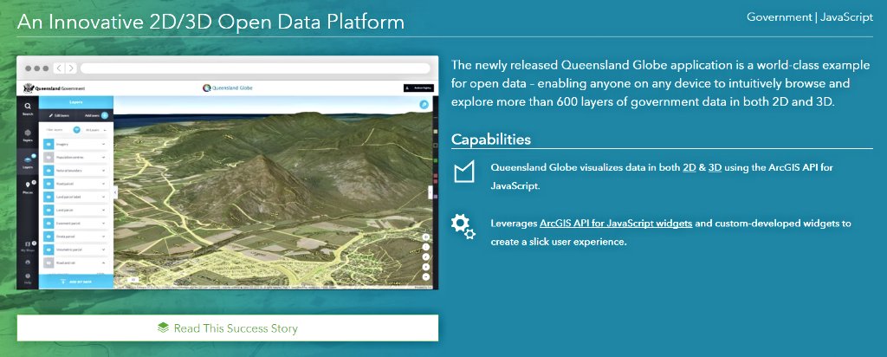Toggle visibility of the Natural boundary layer

click(49, 171)
